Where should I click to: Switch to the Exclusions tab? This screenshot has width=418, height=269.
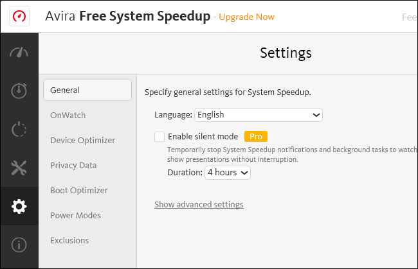[69, 240]
